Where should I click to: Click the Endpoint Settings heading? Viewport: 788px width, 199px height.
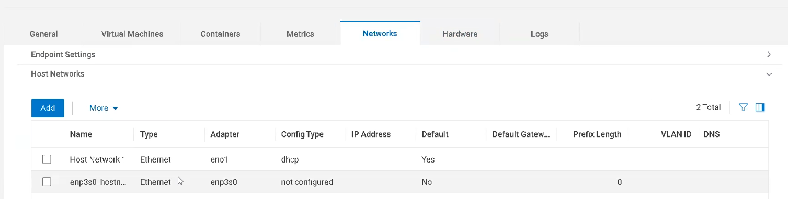tap(63, 54)
